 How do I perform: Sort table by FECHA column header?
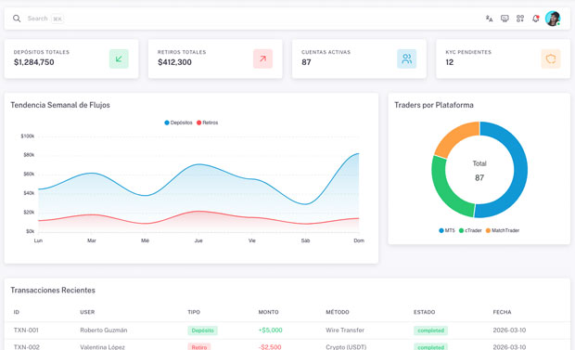502,312
